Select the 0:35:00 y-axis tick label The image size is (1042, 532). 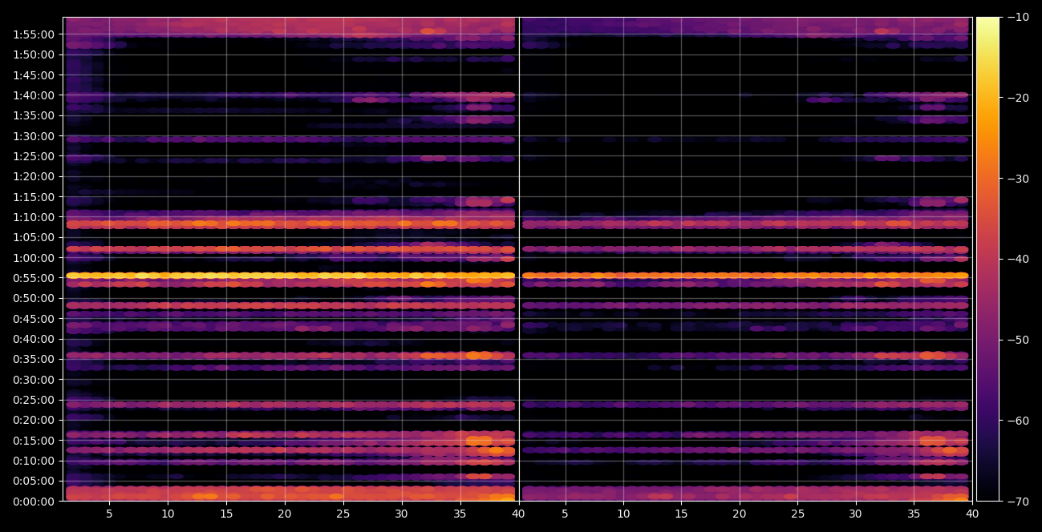pos(34,359)
